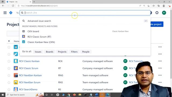Click RCV Classic Kanban project avatar icon
Screen dimensions: 172x97
tap(16, 61)
